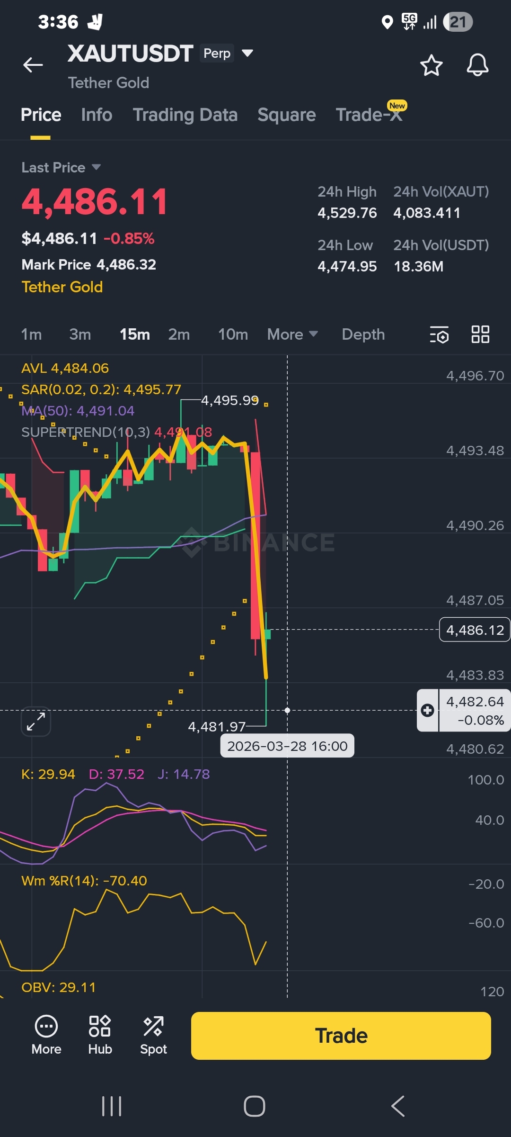Open the Trading Data tab

coord(185,115)
